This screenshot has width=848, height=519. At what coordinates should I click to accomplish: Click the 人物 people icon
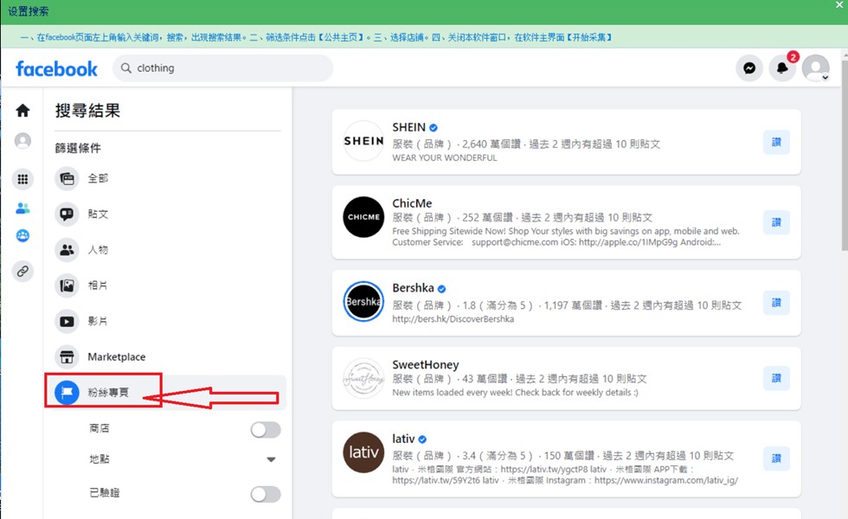coord(67,250)
